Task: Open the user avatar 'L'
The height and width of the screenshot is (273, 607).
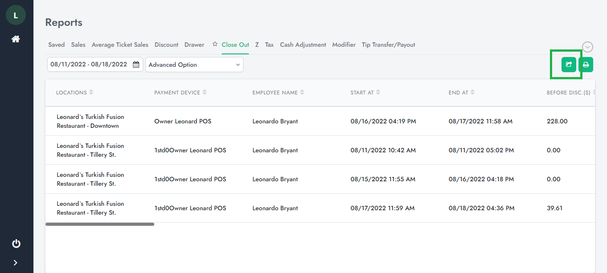Action: point(16,15)
